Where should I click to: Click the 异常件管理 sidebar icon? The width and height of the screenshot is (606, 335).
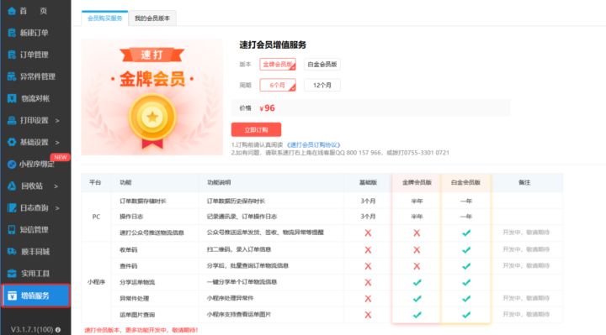click(12, 76)
